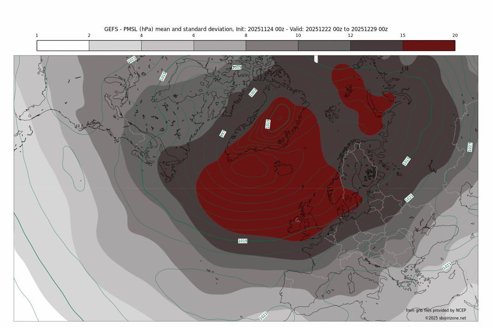Click the sb@irizone.net copyright text
Screen dimensions: 492x327
[x=445, y=318]
